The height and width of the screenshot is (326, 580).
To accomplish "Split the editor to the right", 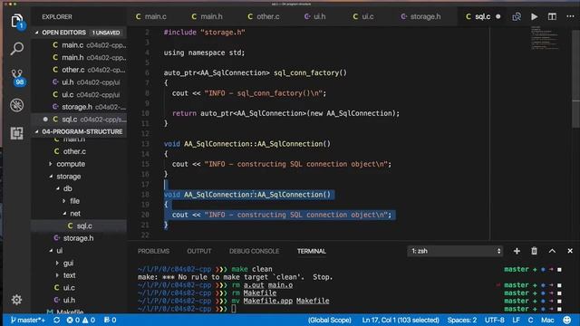I will coord(552,16).
